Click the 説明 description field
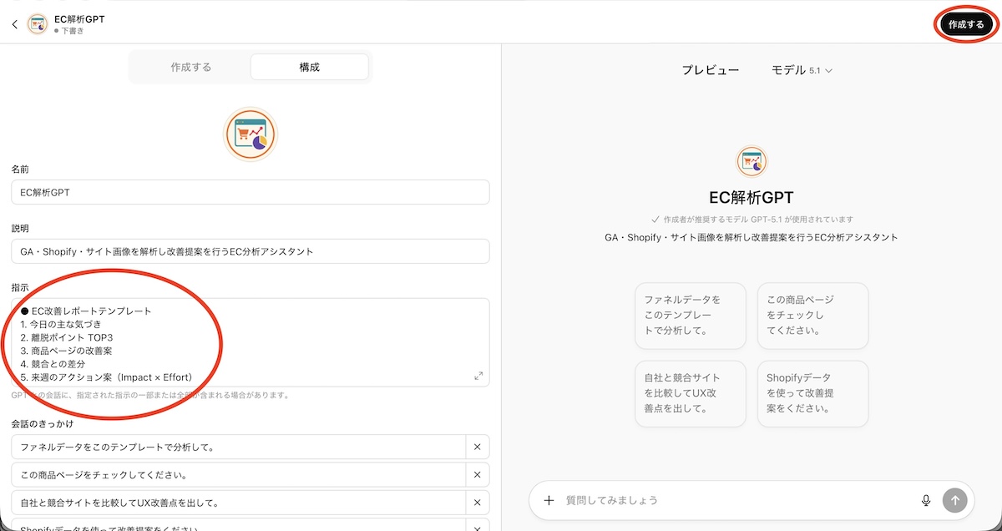Image resolution: width=1002 pixels, height=531 pixels. pos(250,250)
